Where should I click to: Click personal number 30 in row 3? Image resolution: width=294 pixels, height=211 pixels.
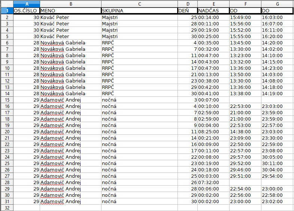tap(27, 24)
